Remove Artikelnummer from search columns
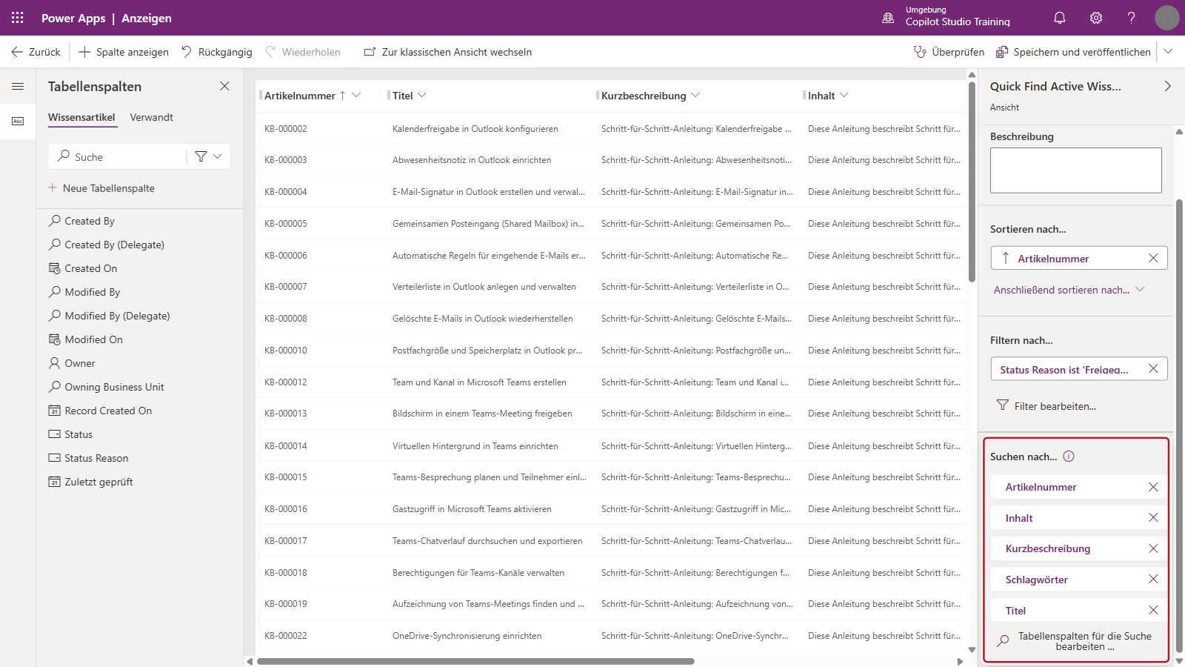This screenshot has width=1185, height=667. (x=1153, y=487)
